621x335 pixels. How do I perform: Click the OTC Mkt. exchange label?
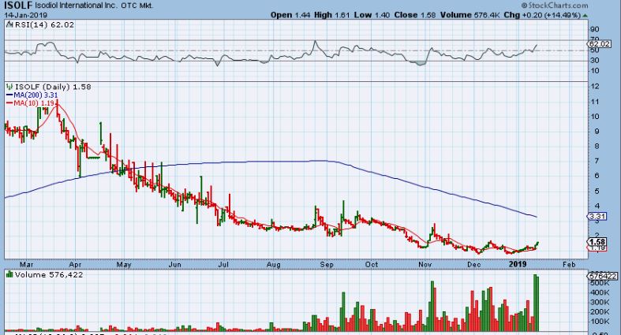coord(136,6)
